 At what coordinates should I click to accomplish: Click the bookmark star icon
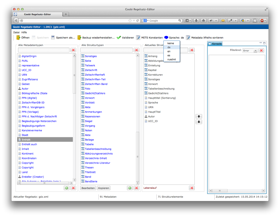point(130,21)
